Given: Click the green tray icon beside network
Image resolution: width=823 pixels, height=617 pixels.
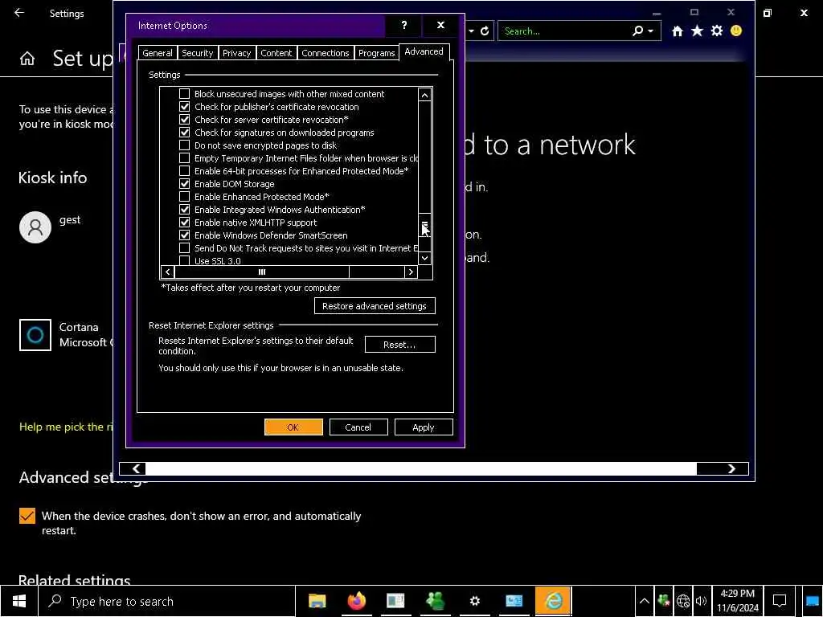Looking at the screenshot, I should (x=663, y=601).
